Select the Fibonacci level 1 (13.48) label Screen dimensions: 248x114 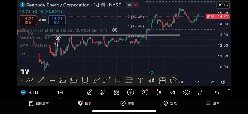click(x=136, y=26)
